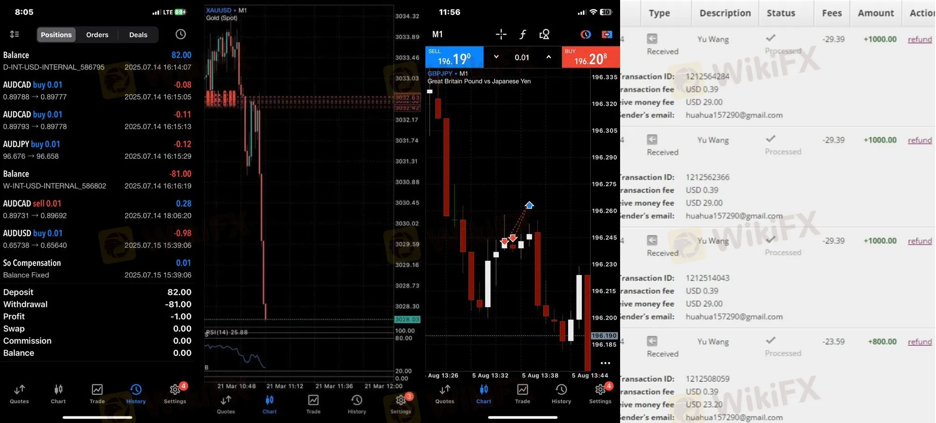This screenshot has height=423, width=936.
Task: Open Quotes in the history screen's bottom bar
Action: pyautogui.click(x=19, y=394)
